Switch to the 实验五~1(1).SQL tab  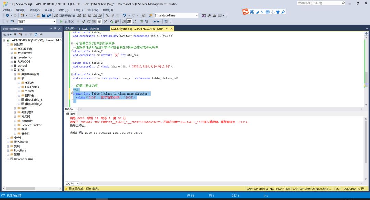(82, 29)
